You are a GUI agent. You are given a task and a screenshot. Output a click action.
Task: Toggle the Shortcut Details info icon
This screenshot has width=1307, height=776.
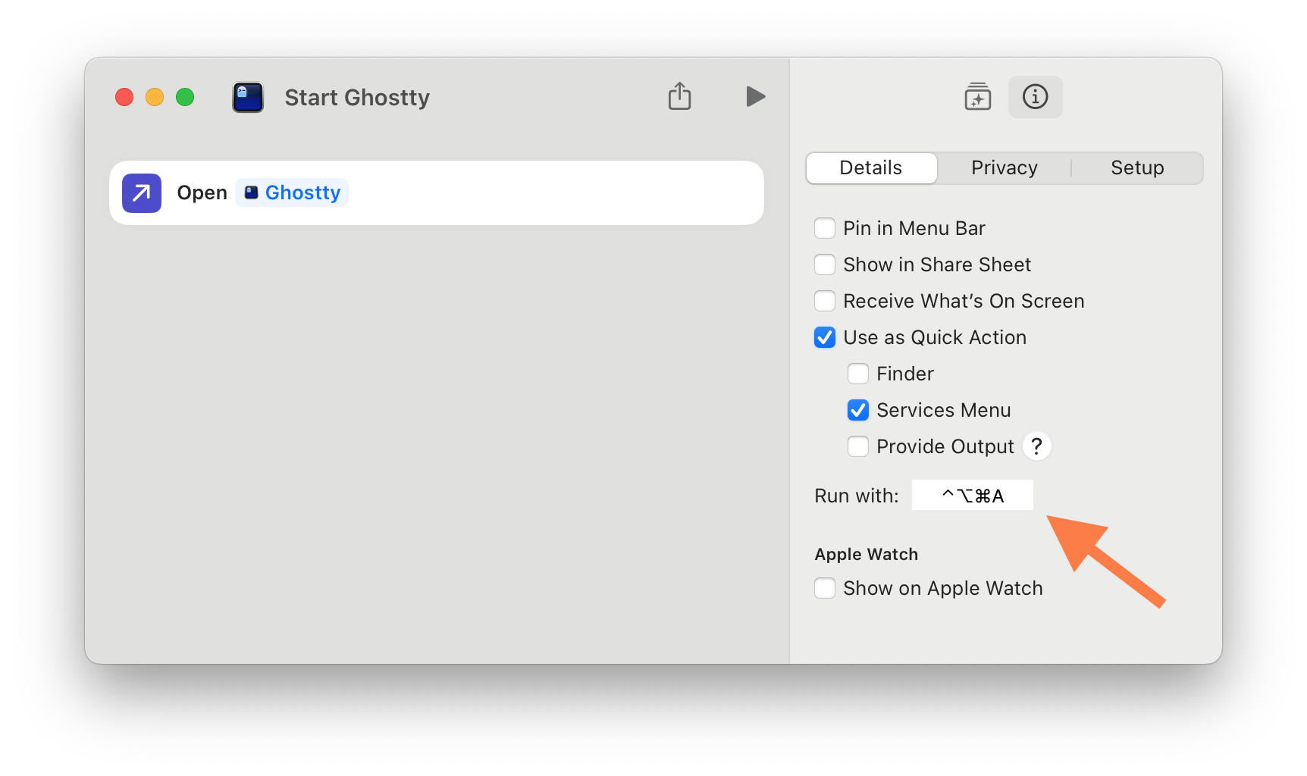tap(1035, 97)
